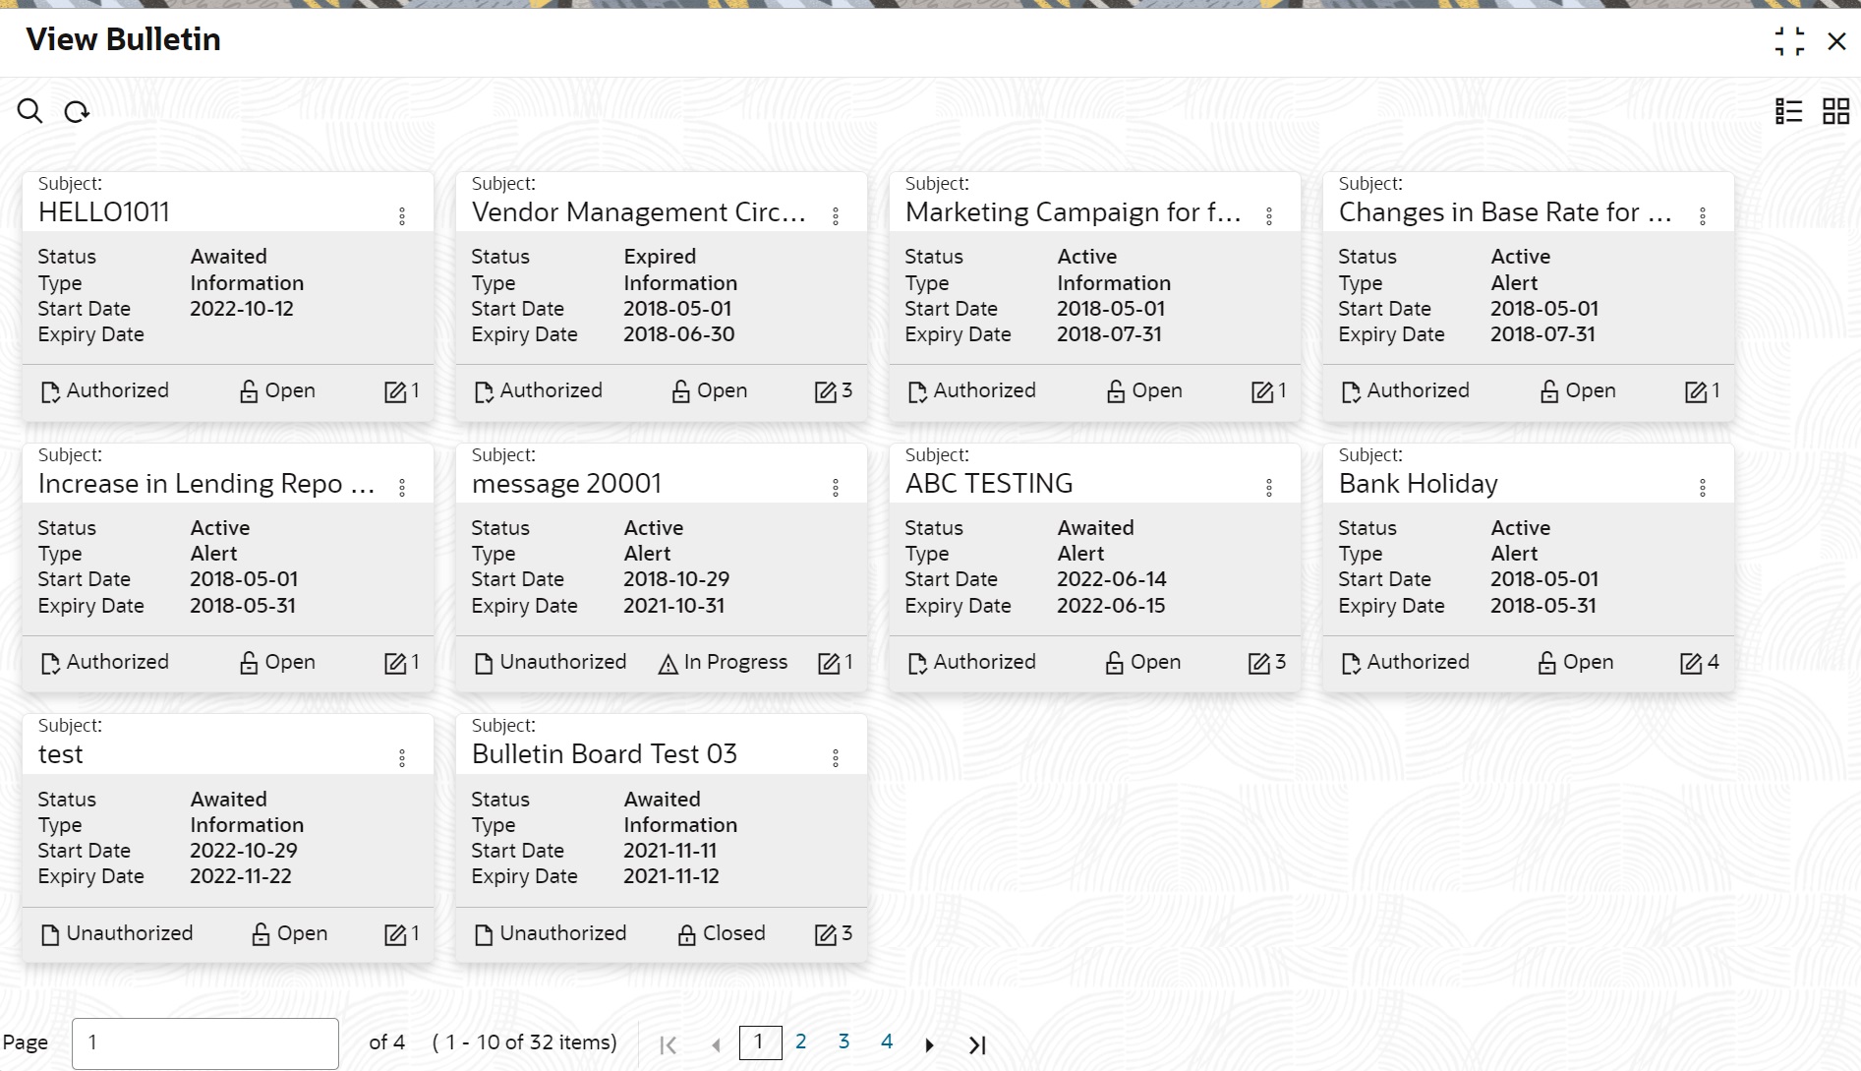1861x1071 pixels.
Task: Click the In Progress warning icon
Action: tap(669, 664)
